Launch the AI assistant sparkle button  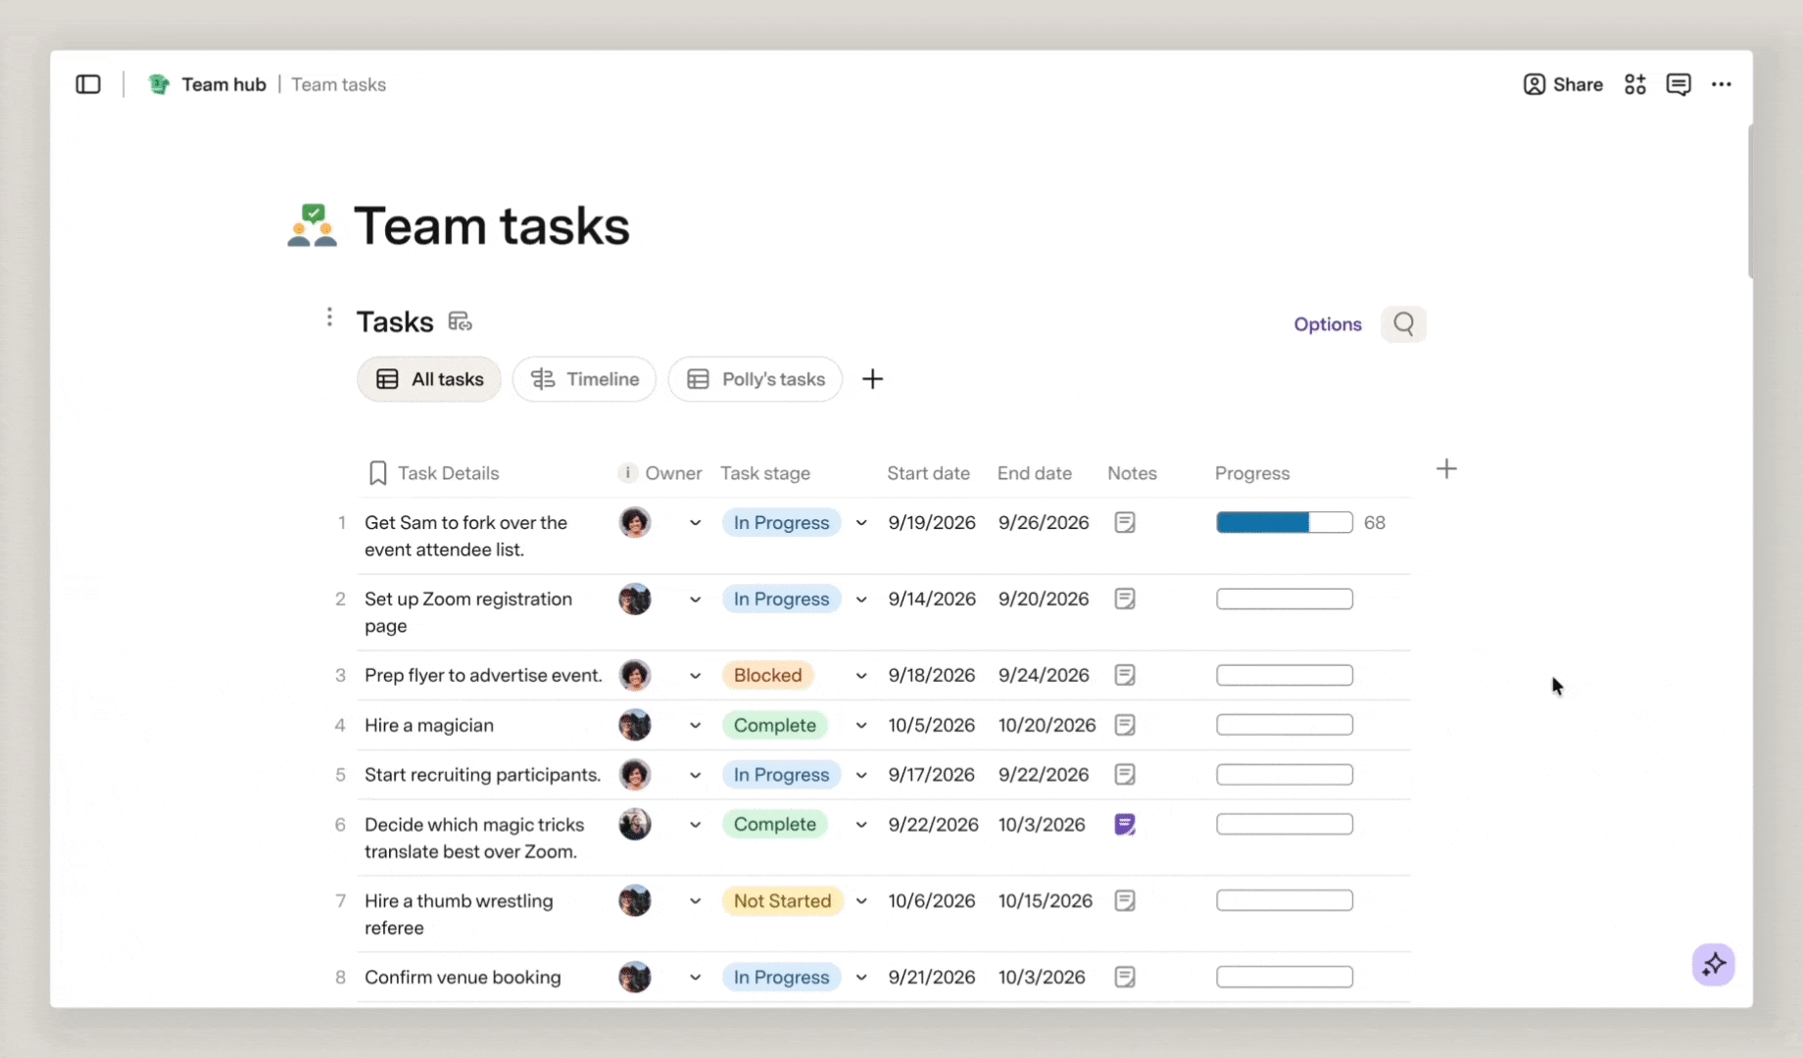[x=1713, y=965]
